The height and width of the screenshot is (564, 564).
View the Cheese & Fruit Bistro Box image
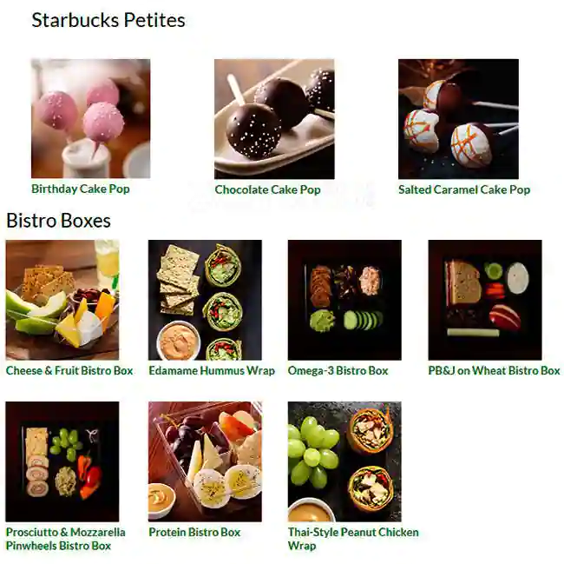62,300
